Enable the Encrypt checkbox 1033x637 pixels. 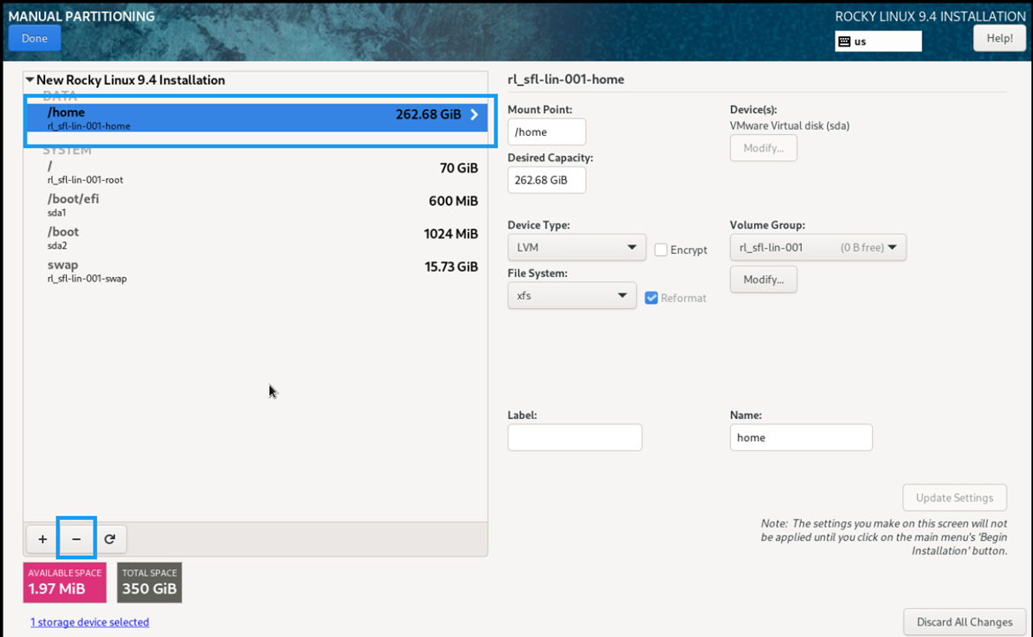click(660, 250)
